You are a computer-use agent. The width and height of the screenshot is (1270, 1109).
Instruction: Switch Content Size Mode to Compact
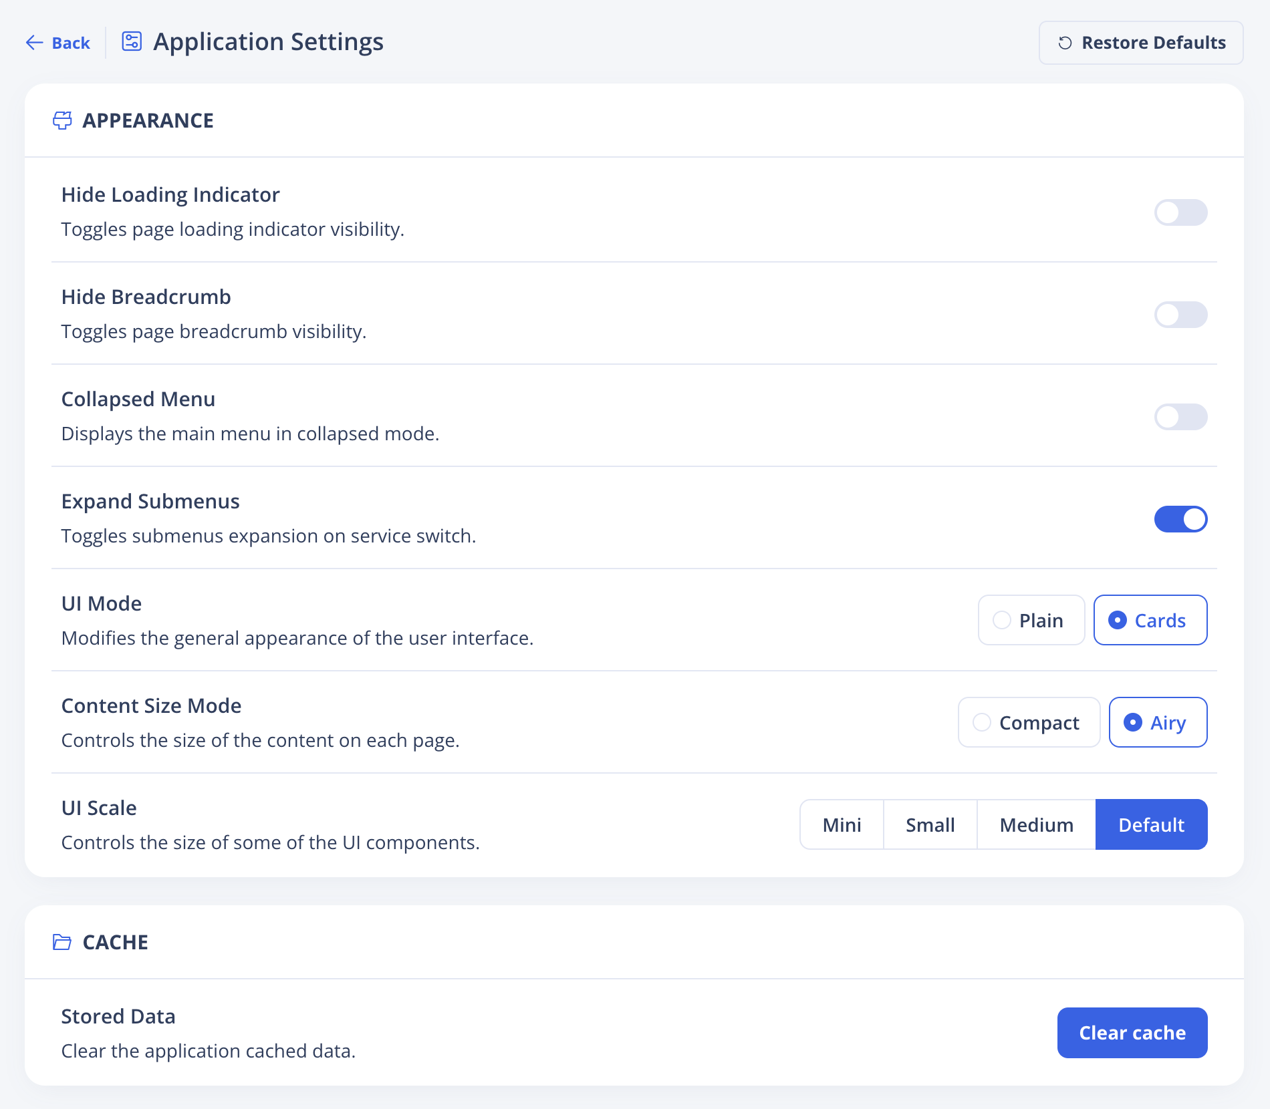pos(1029,722)
